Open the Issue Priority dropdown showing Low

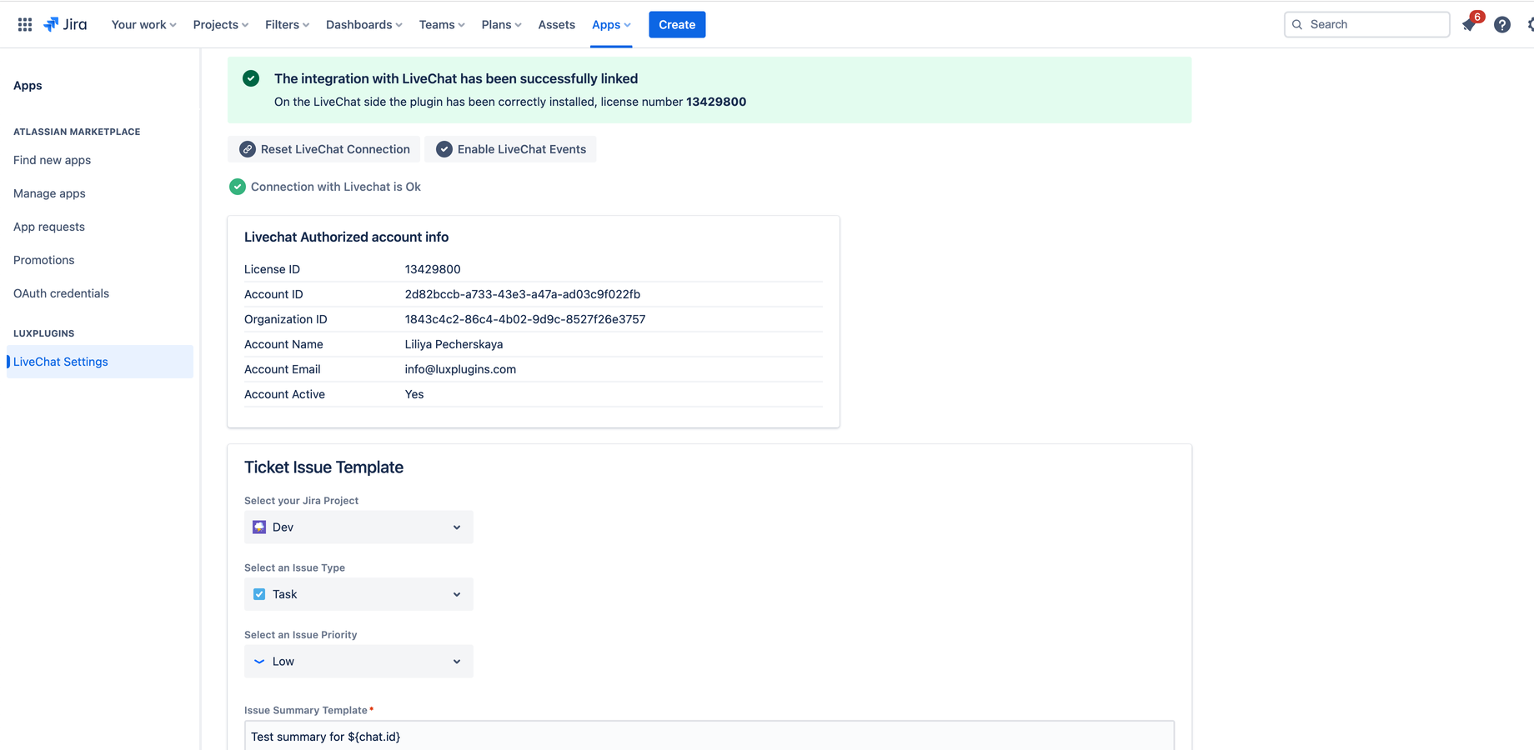tap(358, 662)
